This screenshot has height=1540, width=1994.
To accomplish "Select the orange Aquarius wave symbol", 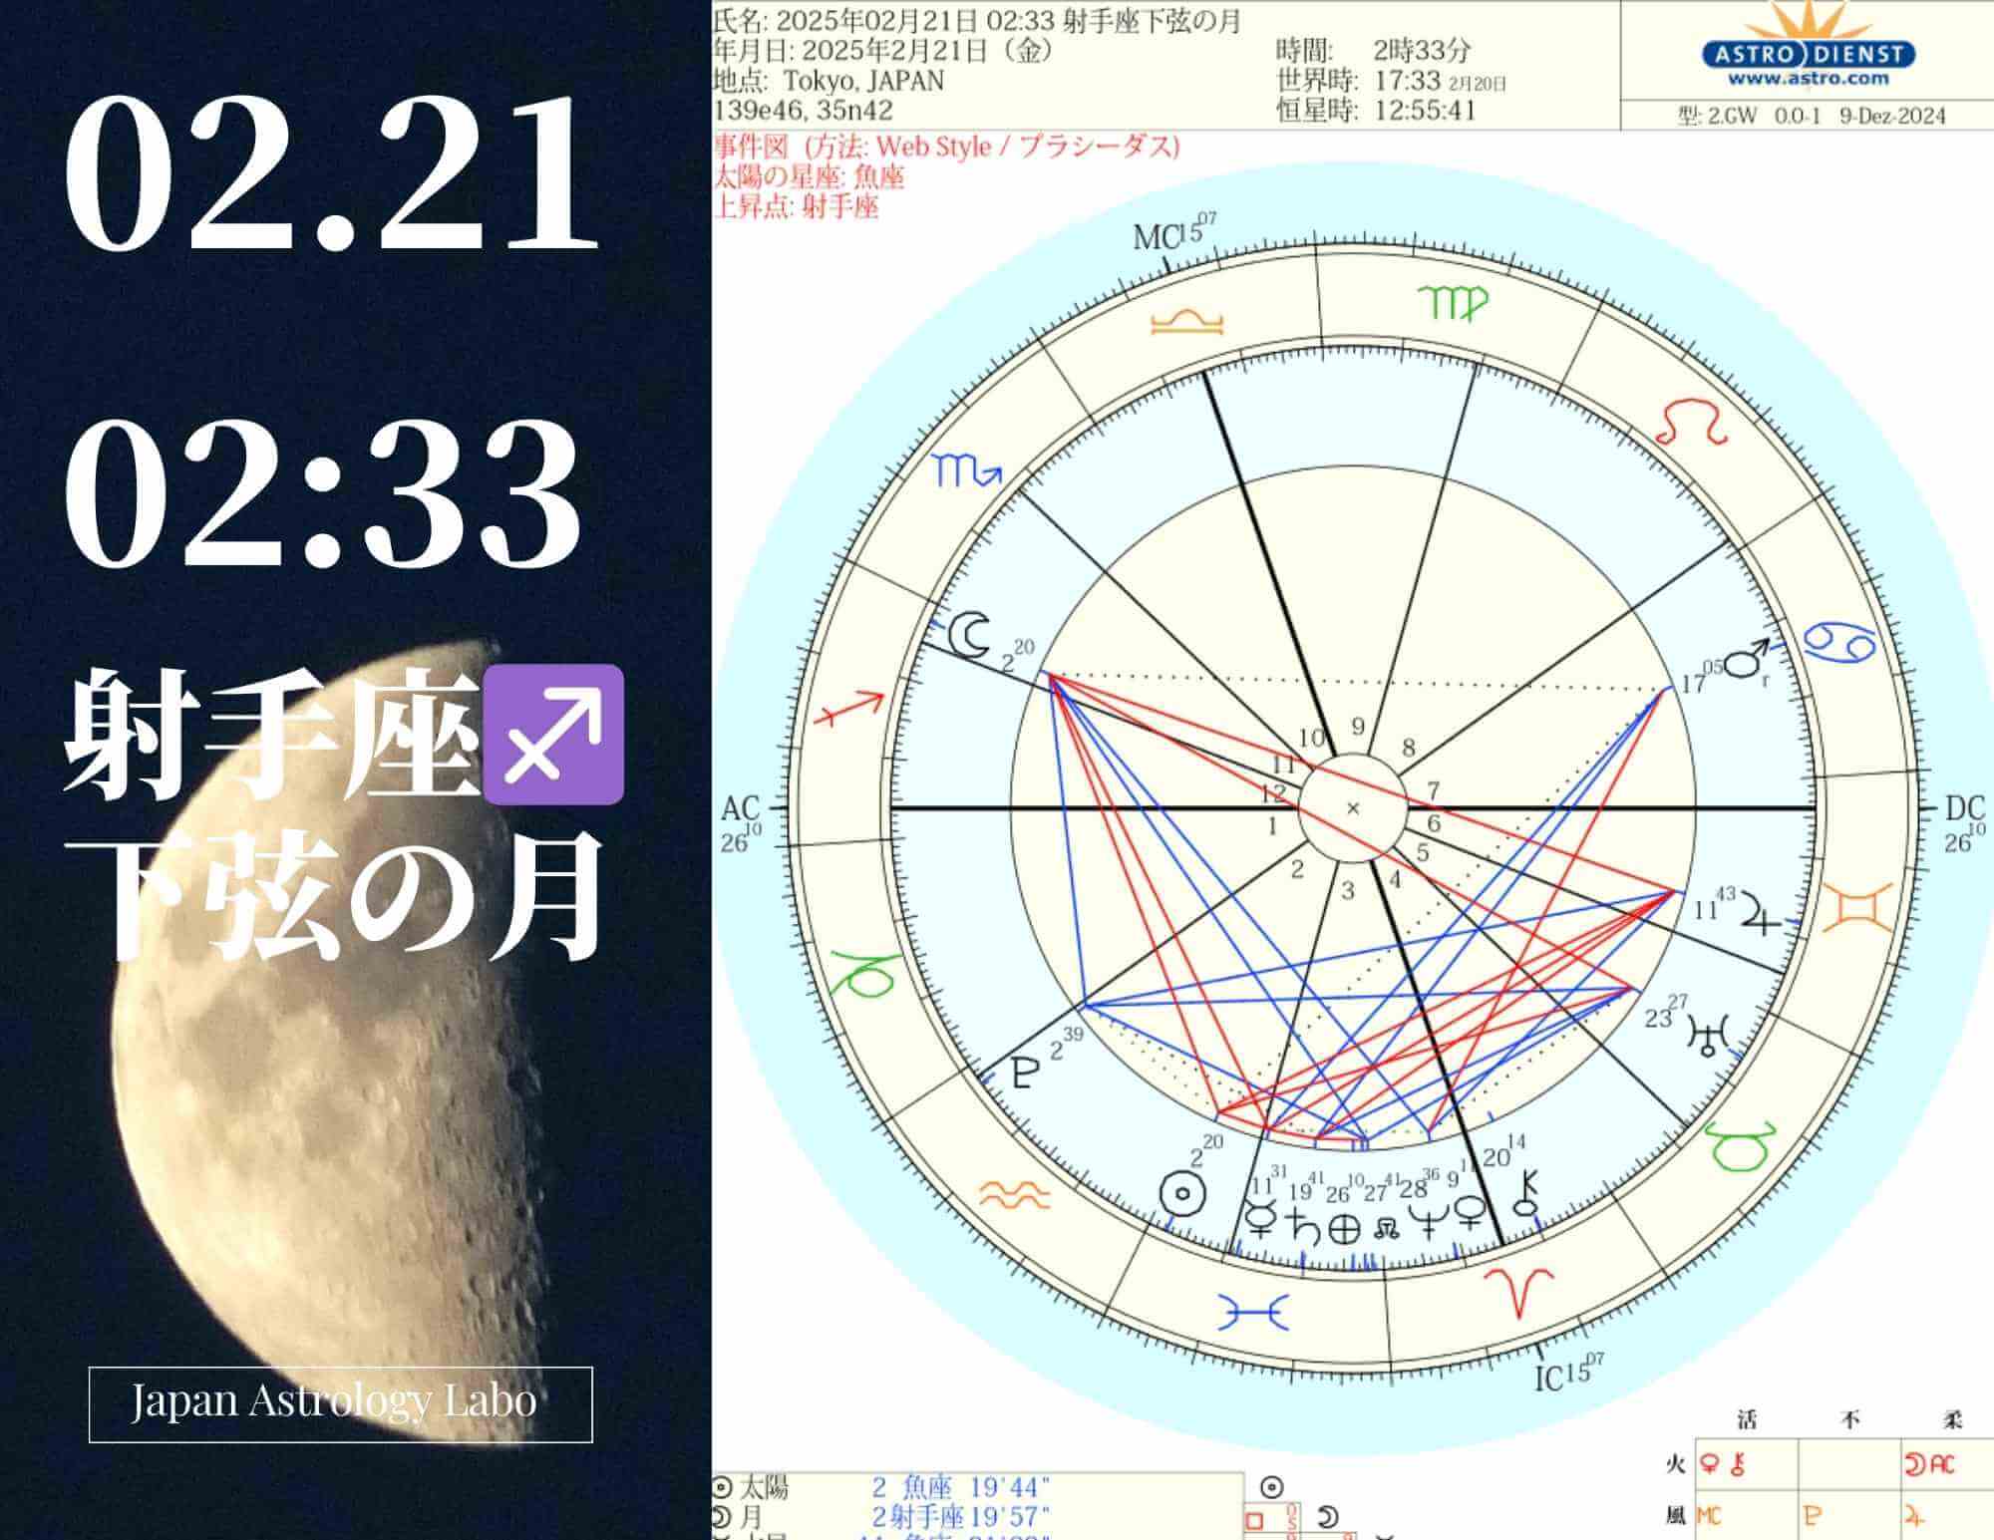I will (1015, 1193).
